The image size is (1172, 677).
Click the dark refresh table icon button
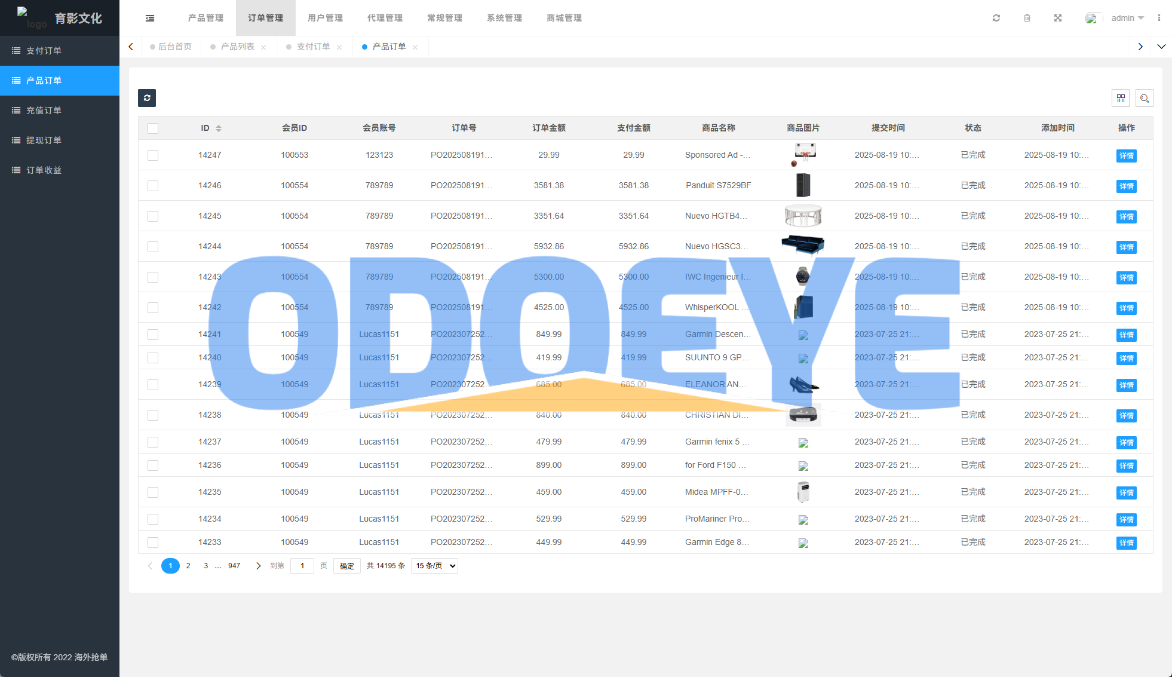(147, 98)
